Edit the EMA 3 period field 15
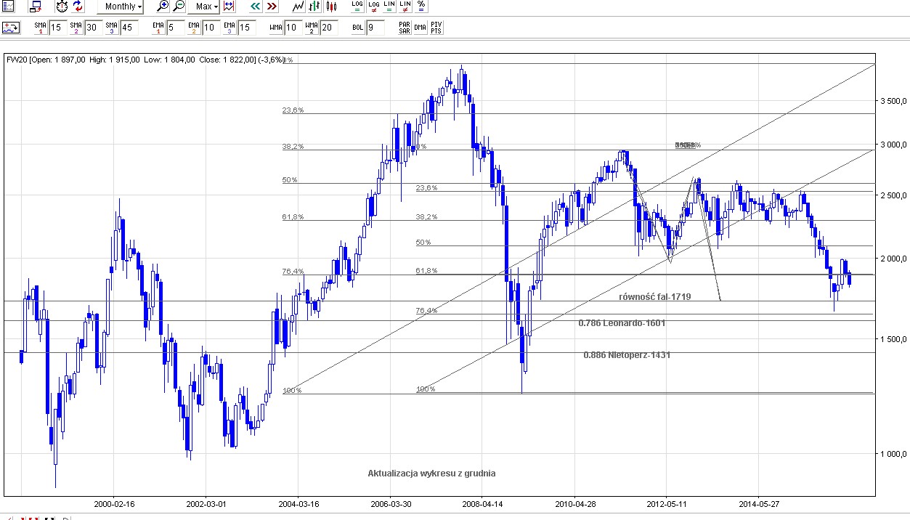This screenshot has height=520, width=910. (x=247, y=28)
